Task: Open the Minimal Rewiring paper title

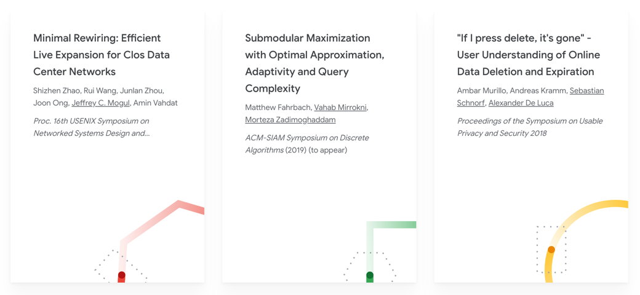Action: coord(102,55)
